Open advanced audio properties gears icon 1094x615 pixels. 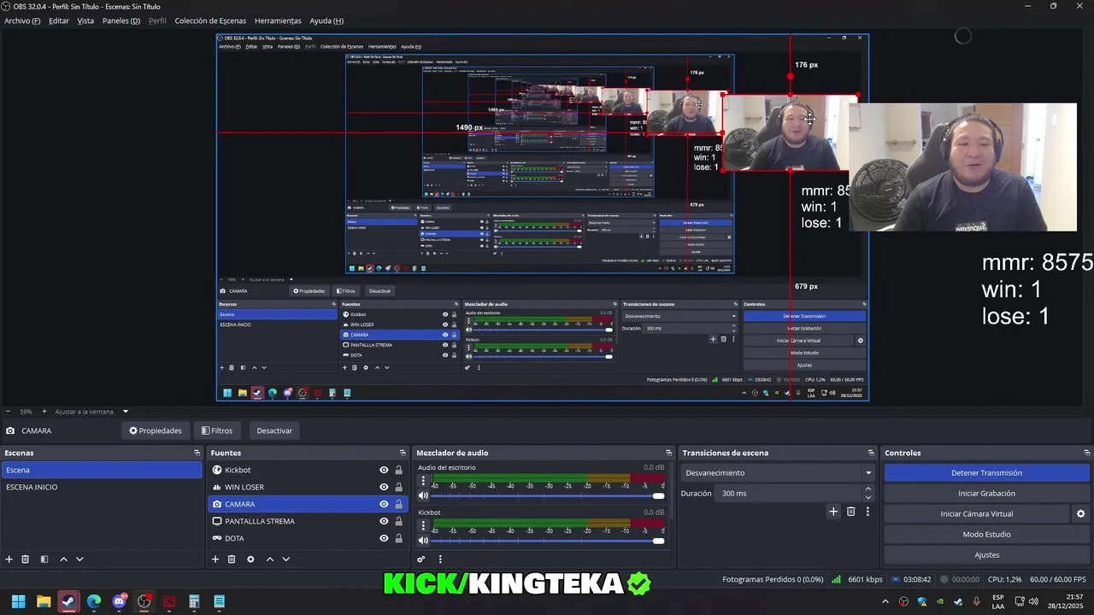coord(421,559)
